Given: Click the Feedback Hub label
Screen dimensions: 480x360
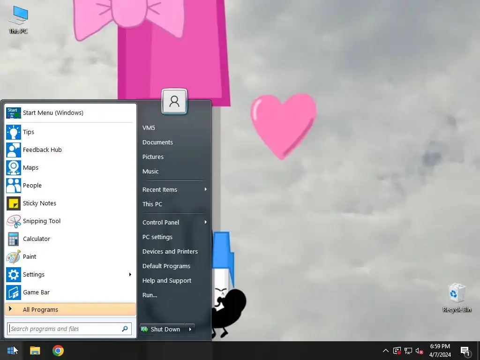Looking at the screenshot, I should click(x=42, y=150).
